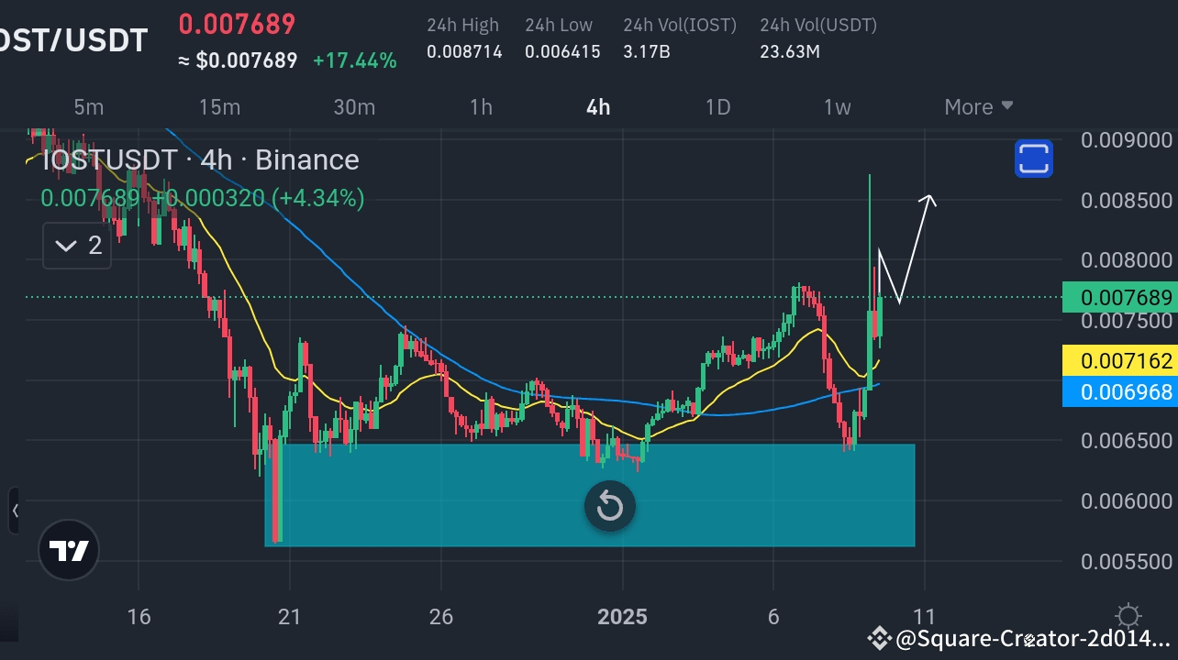Collapse the indicator legend showing 2

pos(76,245)
